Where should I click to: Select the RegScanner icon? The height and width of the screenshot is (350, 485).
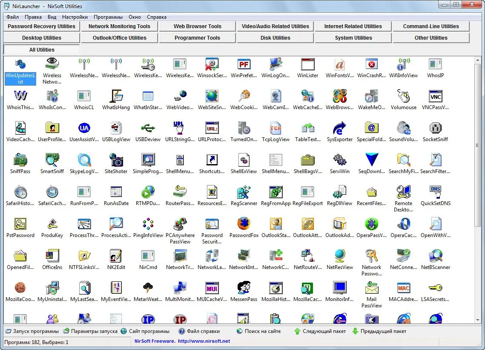tap(244, 192)
